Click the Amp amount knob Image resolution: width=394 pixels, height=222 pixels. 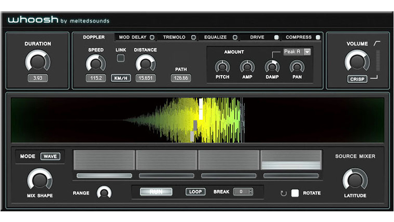tap(247, 67)
